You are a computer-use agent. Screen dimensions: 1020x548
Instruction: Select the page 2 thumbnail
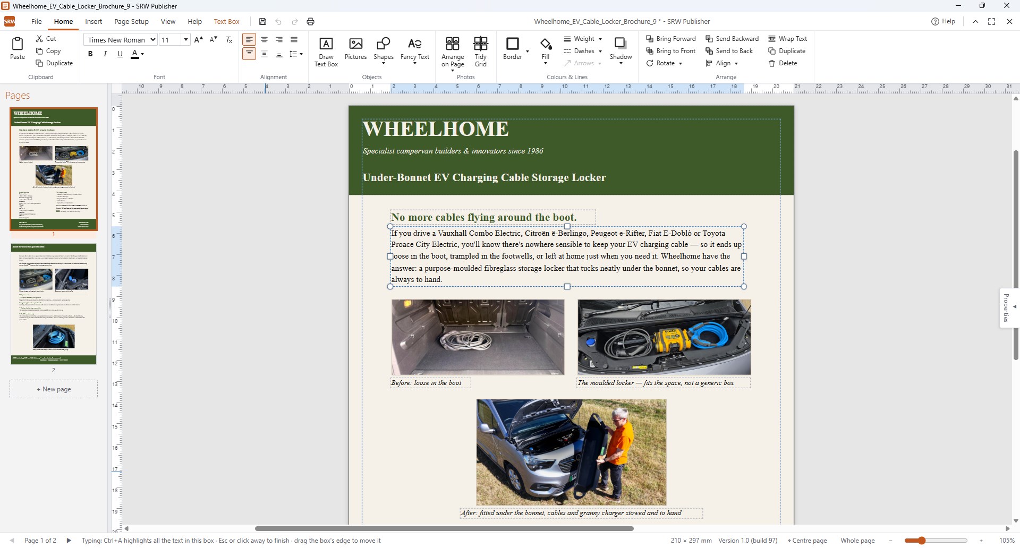(54, 304)
